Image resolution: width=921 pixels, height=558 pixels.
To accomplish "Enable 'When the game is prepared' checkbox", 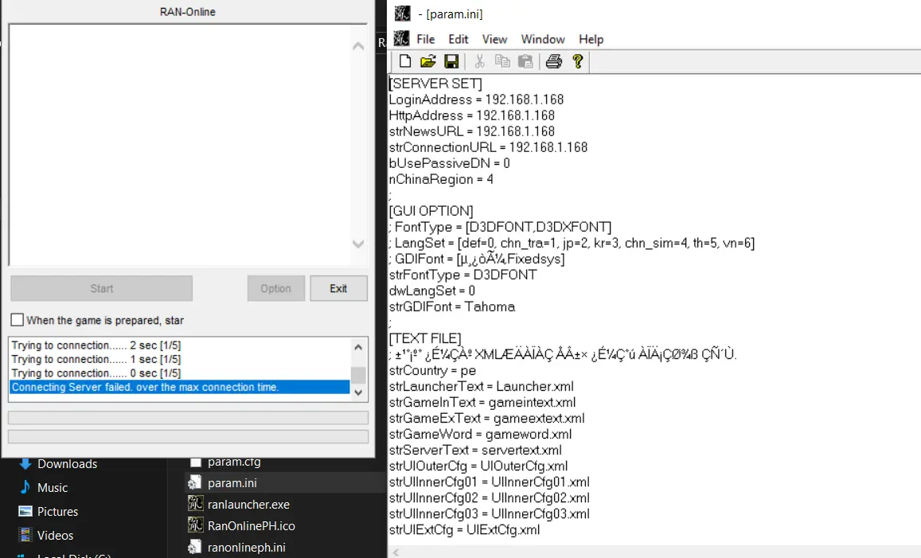I will (x=18, y=319).
